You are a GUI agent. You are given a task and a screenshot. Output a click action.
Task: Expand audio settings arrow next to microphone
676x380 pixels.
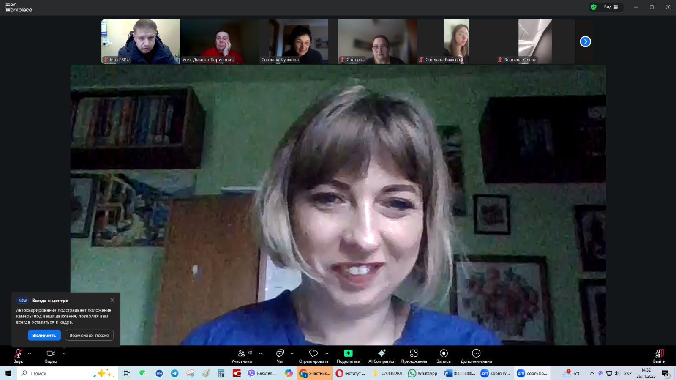coord(30,353)
